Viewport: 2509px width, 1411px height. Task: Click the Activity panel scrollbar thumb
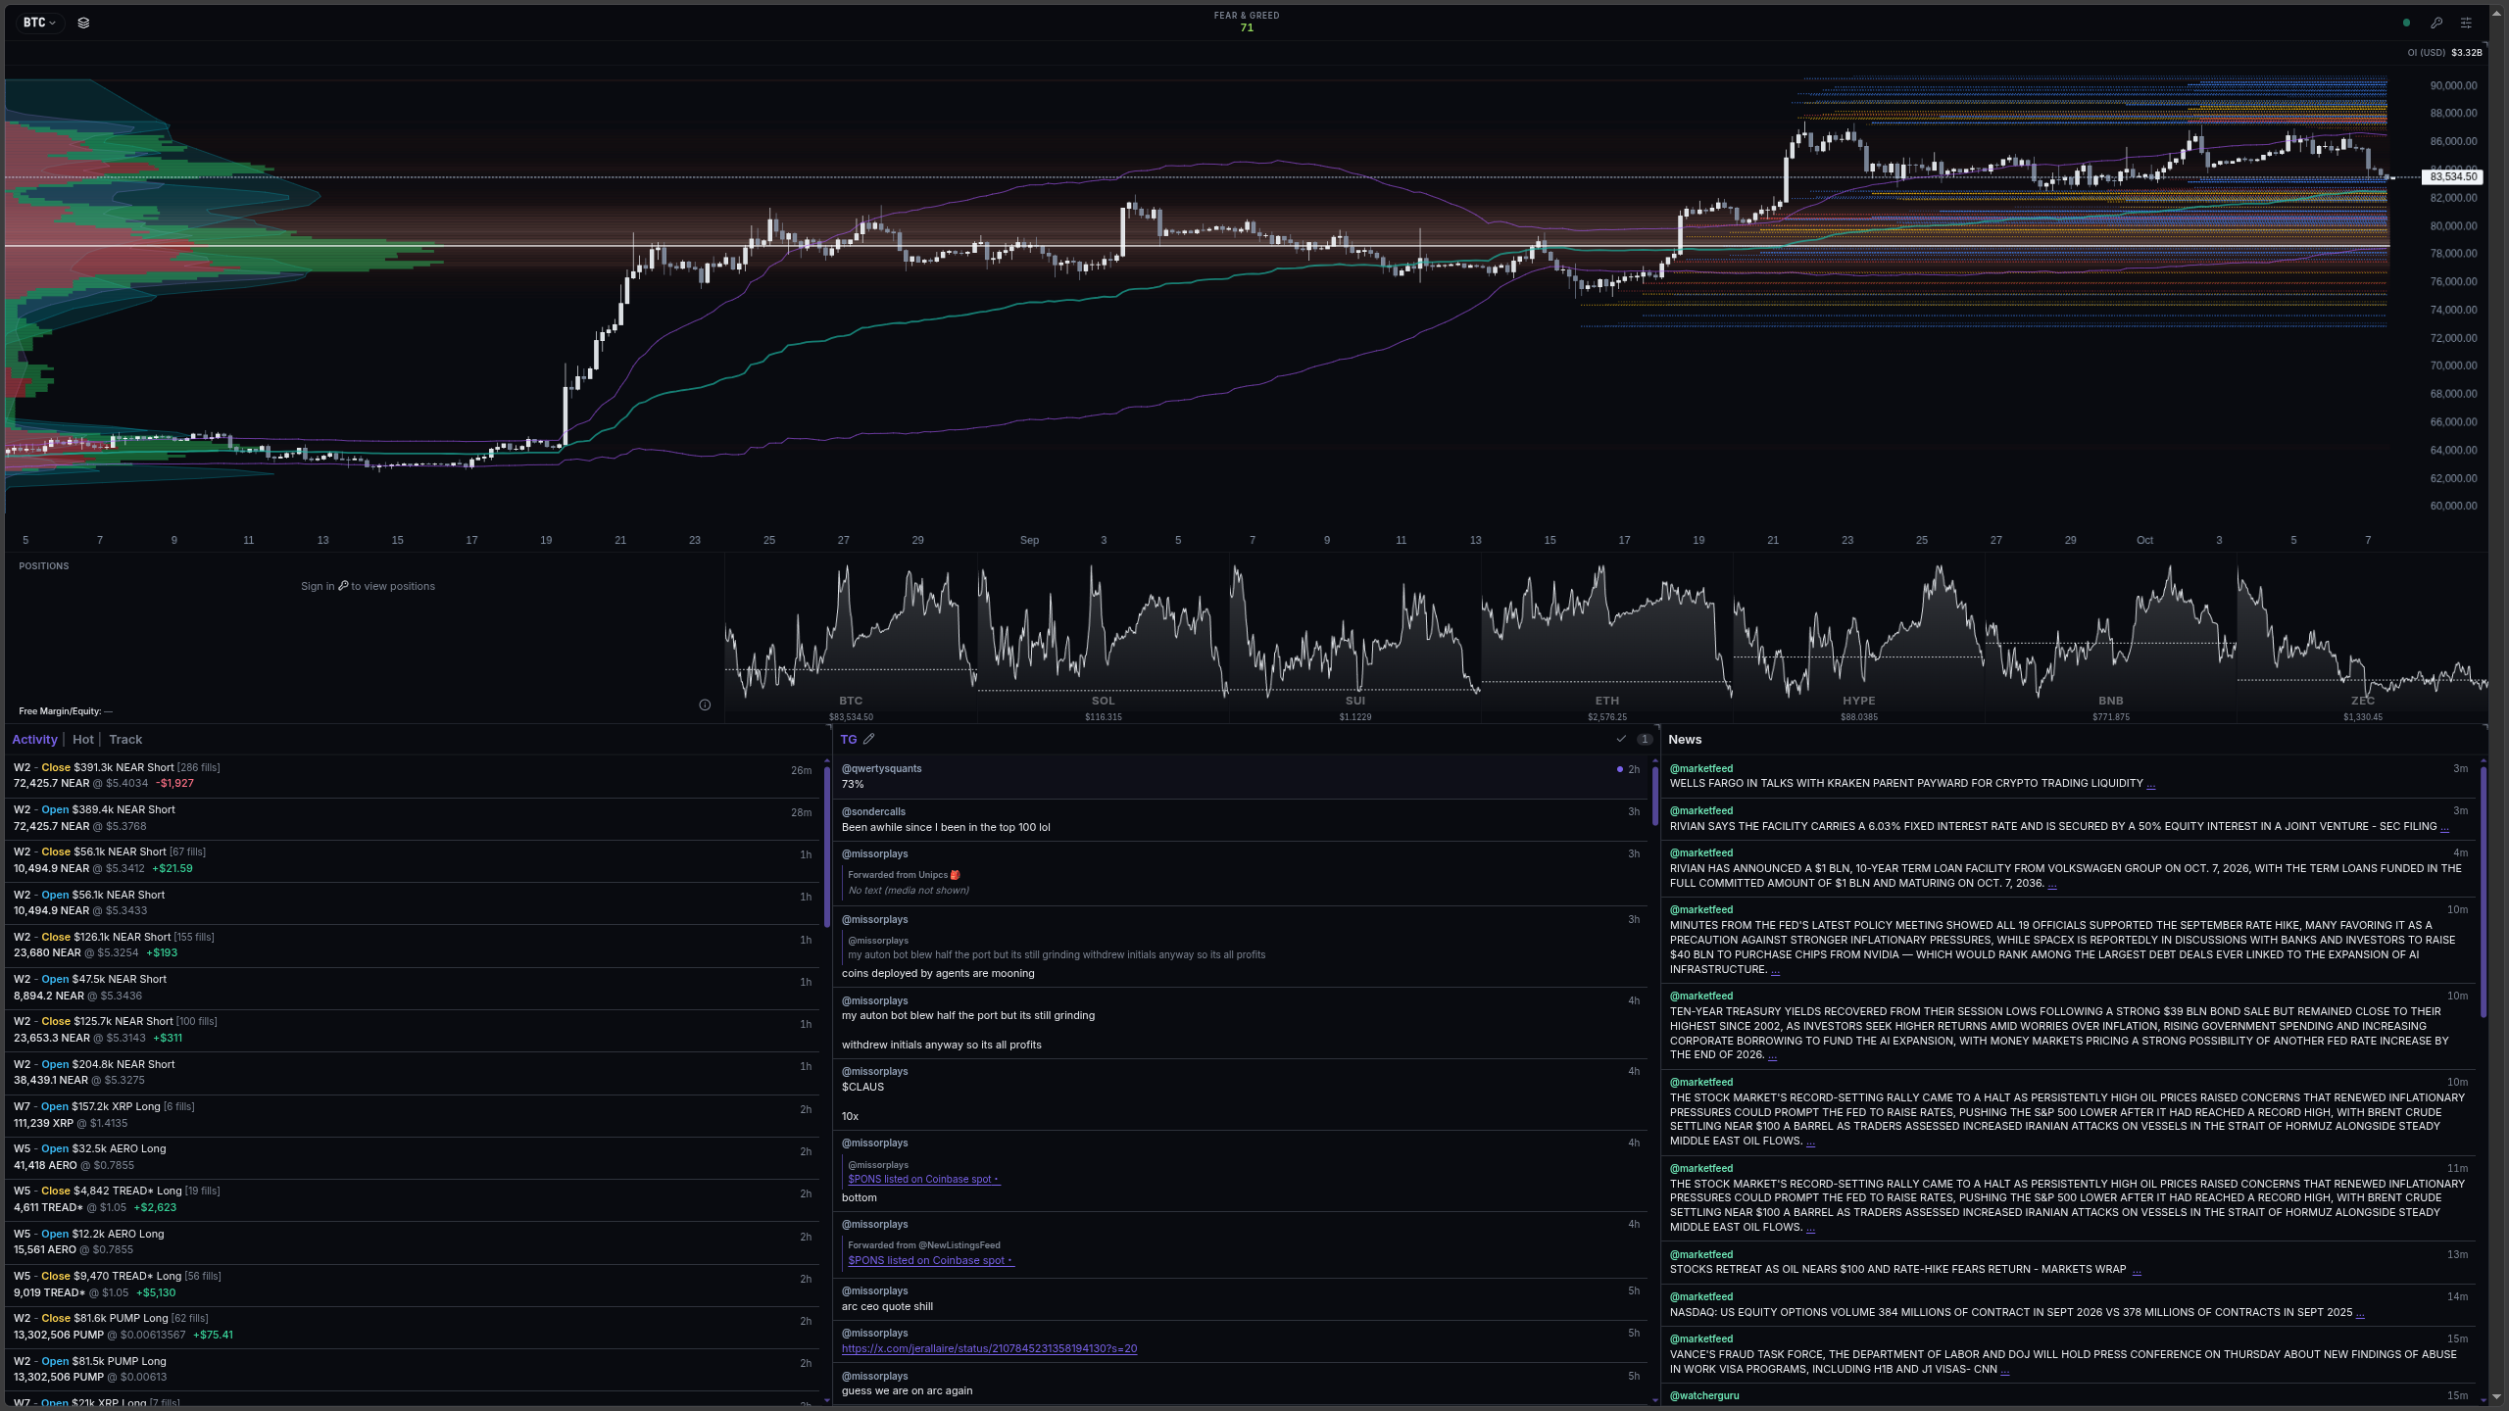click(x=827, y=847)
